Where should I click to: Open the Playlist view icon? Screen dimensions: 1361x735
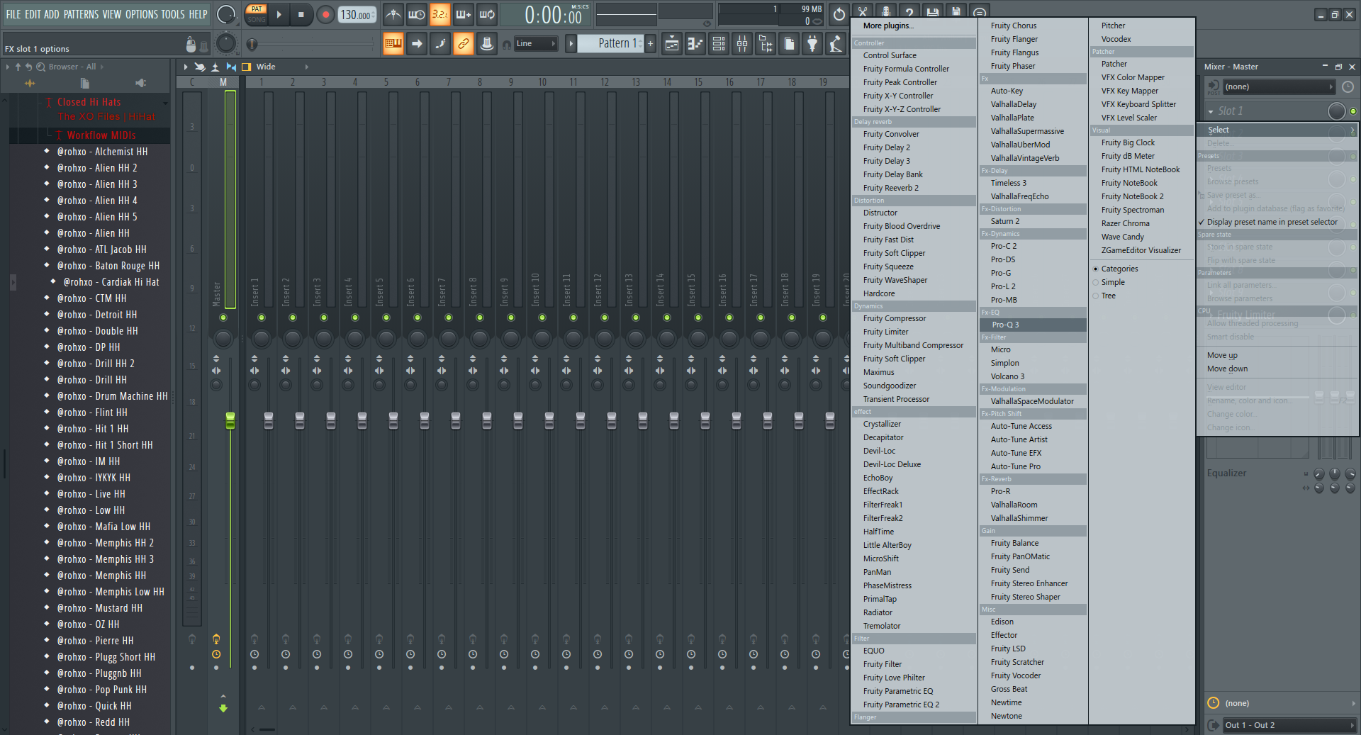672,44
